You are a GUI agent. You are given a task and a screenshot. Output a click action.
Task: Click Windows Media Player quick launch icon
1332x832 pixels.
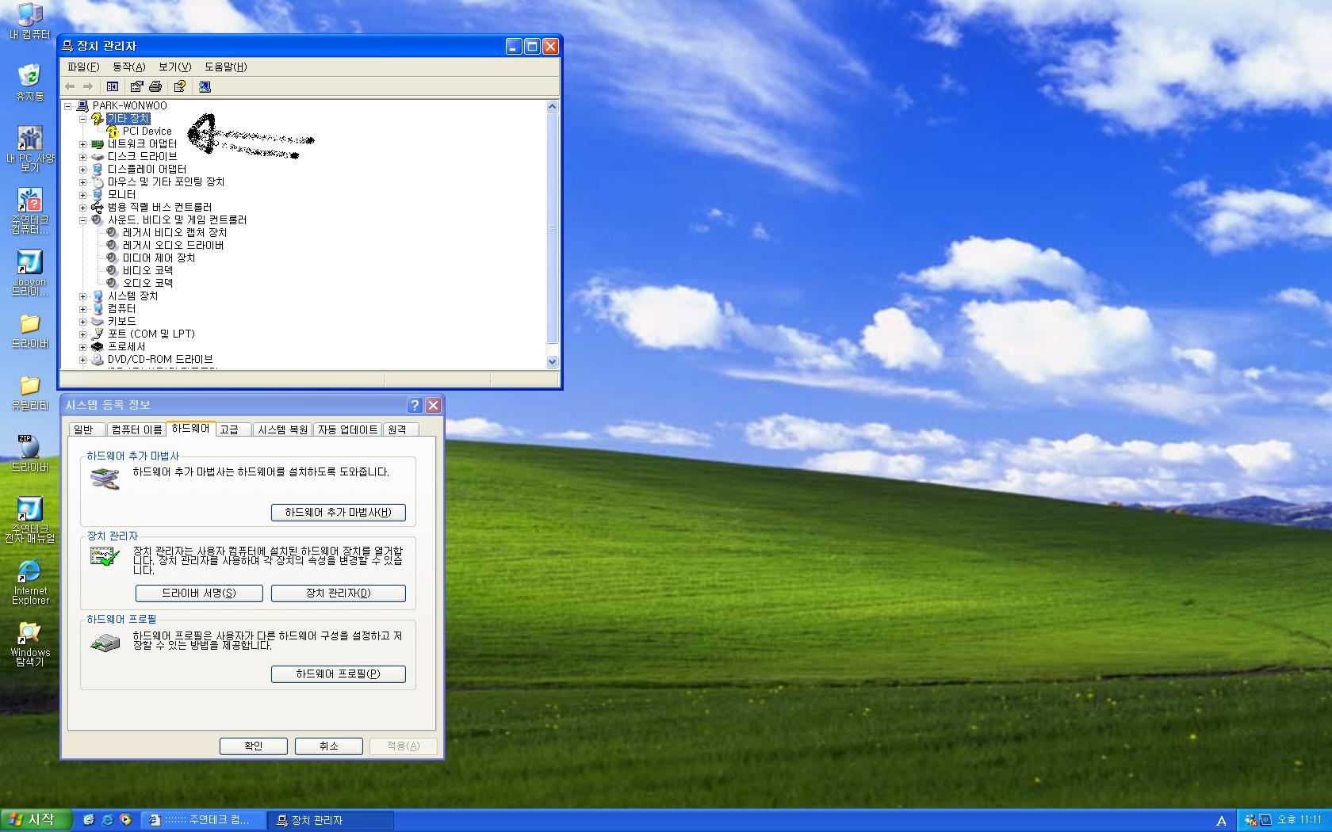coord(125,820)
